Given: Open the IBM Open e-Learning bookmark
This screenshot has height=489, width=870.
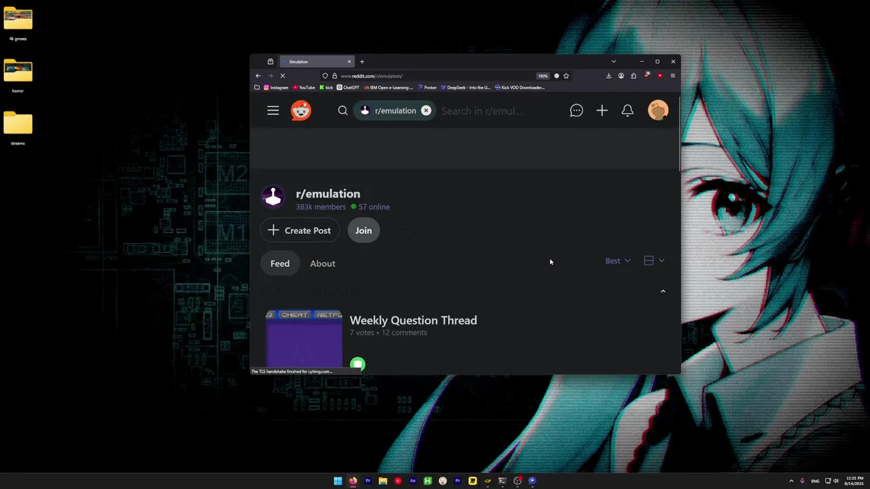Looking at the screenshot, I should [388, 88].
